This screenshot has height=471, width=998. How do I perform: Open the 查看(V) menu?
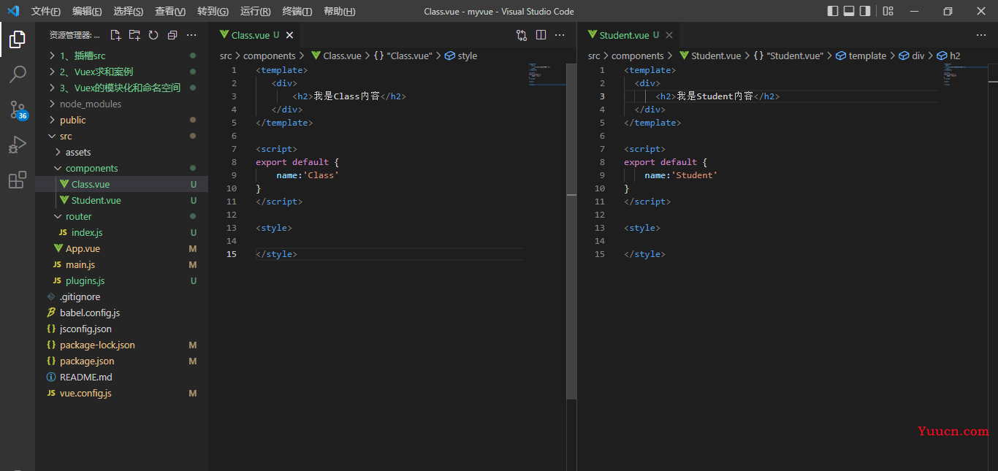pos(170,11)
